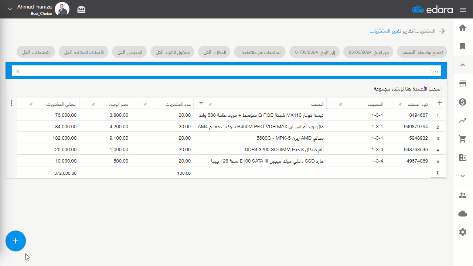
Task: Click the plus icon in table header
Action: pyautogui.click(x=440, y=103)
